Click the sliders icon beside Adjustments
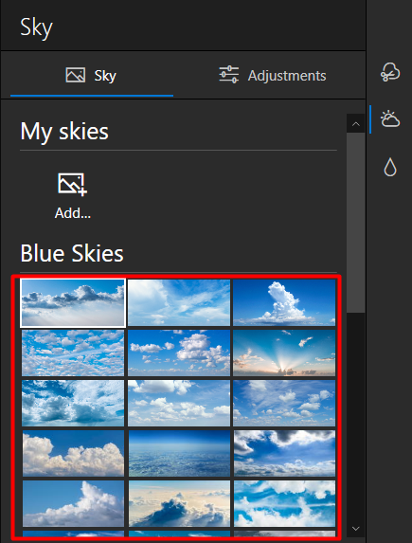Viewport: 412px width, 543px height. pyautogui.click(x=229, y=75)
